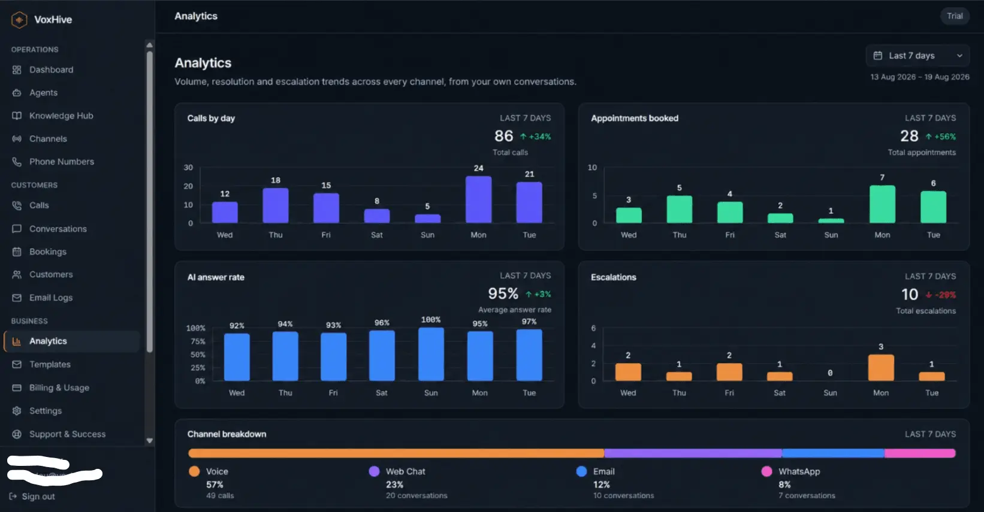Viewport: 984px width, 512px height.
Task: Open the Templates menu item
Action: pyautogui.click(x=72, y=364)
